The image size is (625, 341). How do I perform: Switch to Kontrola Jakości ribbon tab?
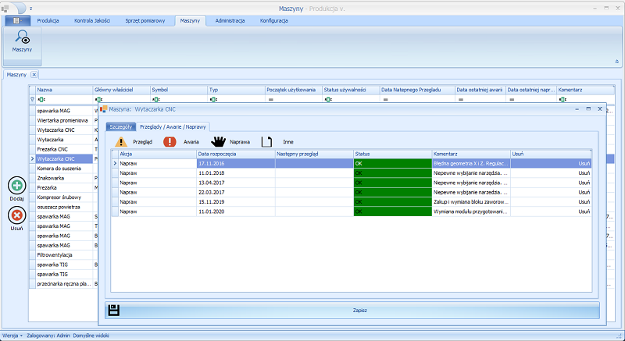[92, 21]
